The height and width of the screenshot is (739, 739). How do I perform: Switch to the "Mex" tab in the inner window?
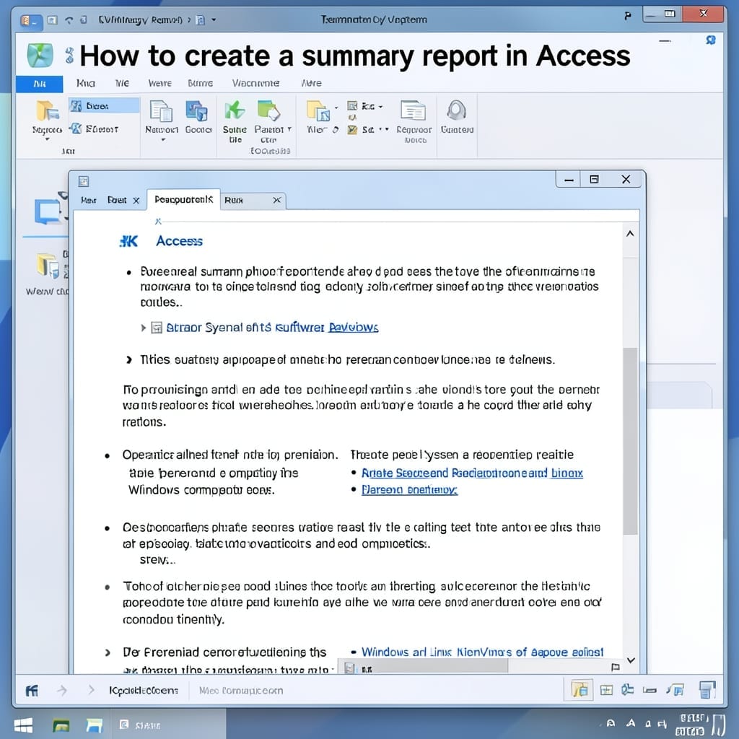pos(89,201)
